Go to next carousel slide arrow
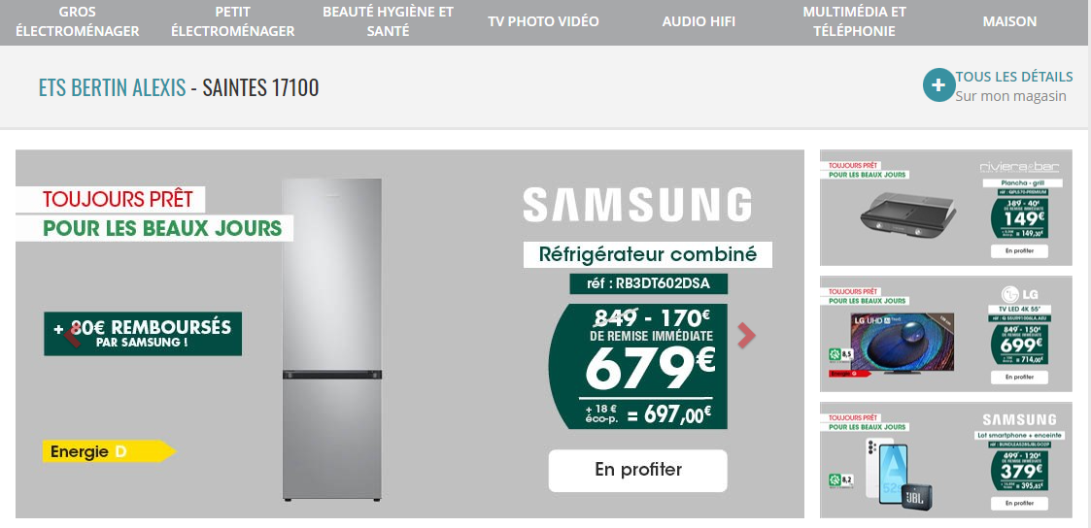Viewport: 1091px width, 528px height. 746,335
